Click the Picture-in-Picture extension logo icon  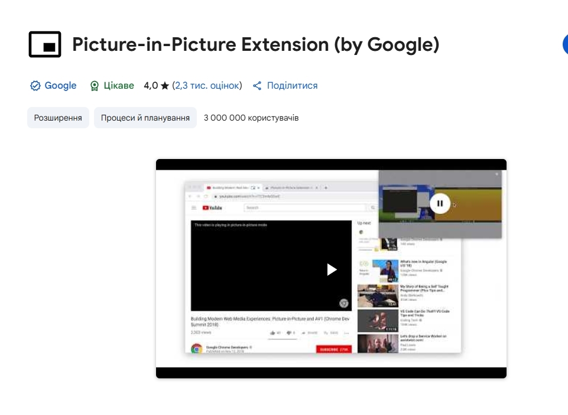coord(45,44)
